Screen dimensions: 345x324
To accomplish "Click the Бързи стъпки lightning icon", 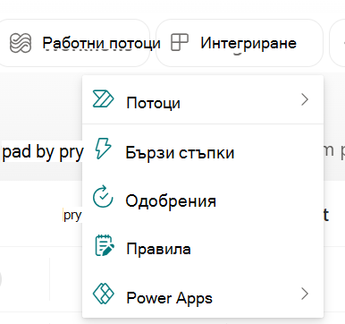I will (103, 149).
